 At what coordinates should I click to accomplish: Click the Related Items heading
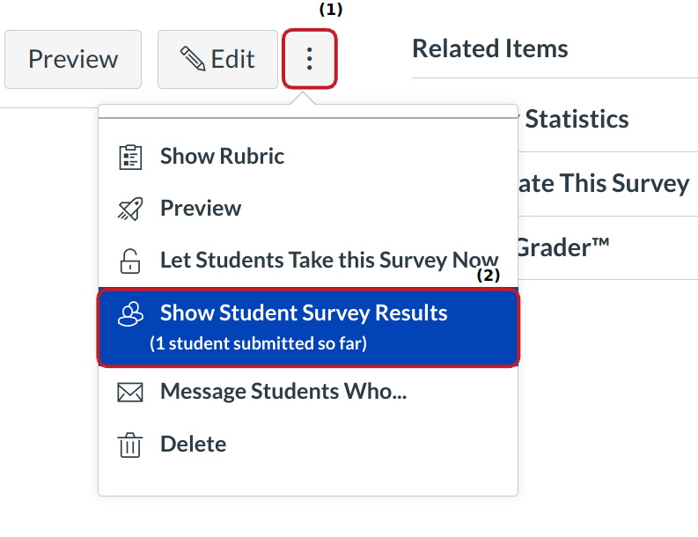click(x=489, y=48)
